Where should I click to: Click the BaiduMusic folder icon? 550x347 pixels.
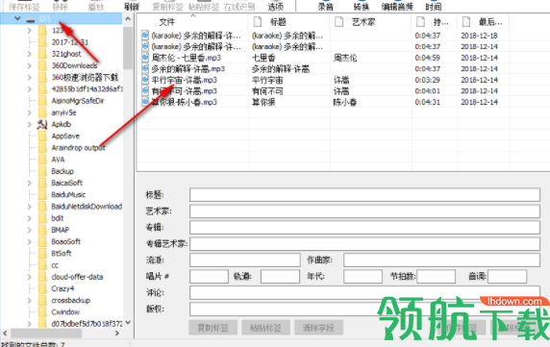(x=42, y=194)
